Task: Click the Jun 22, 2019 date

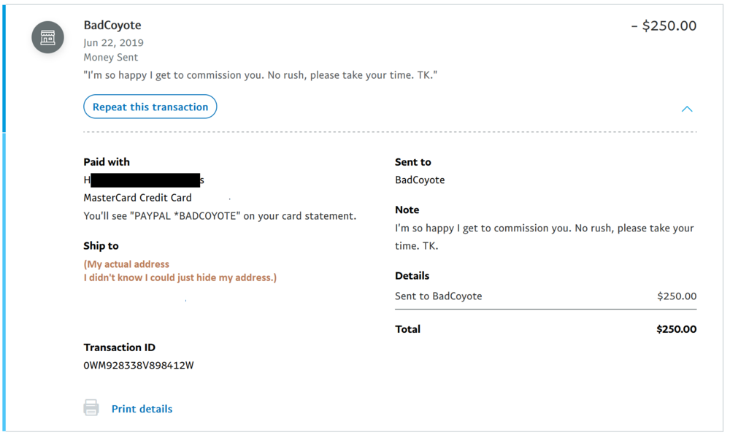Action: point(114,43)
